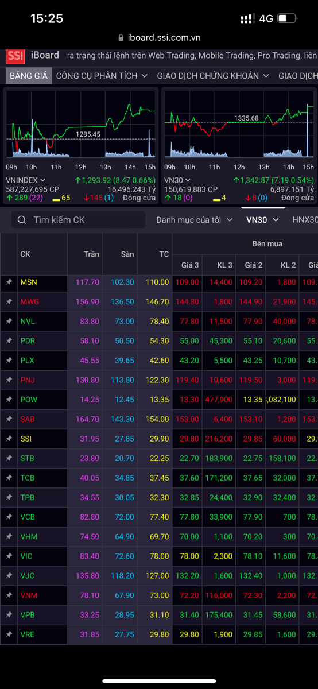
Task: Click the lock icon in address bar
Action: [121, 38]
